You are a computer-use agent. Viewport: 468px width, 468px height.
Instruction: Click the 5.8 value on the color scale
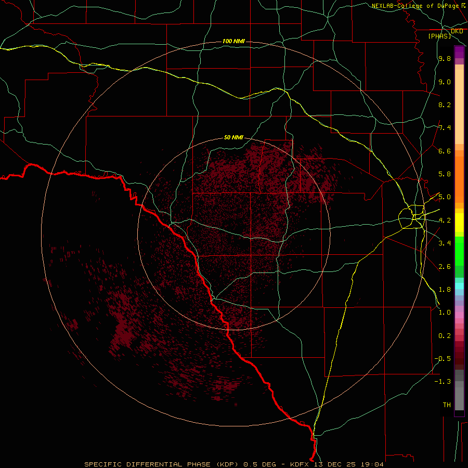[445, 174]
